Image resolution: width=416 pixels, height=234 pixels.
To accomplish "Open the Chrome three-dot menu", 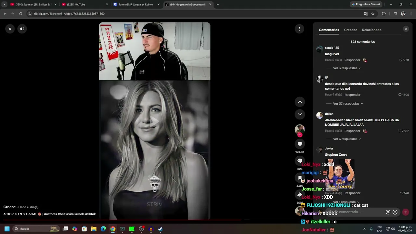I will (x=411, y=14).
